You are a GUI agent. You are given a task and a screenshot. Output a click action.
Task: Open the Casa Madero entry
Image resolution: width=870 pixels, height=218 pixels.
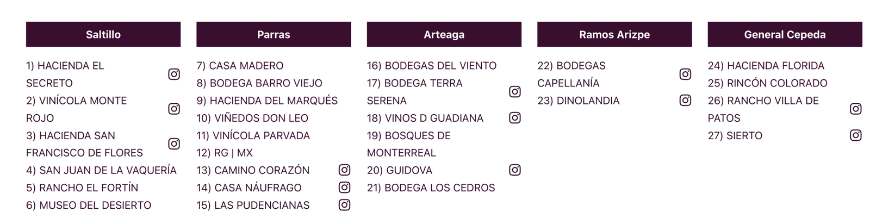[x=240, y=66]
